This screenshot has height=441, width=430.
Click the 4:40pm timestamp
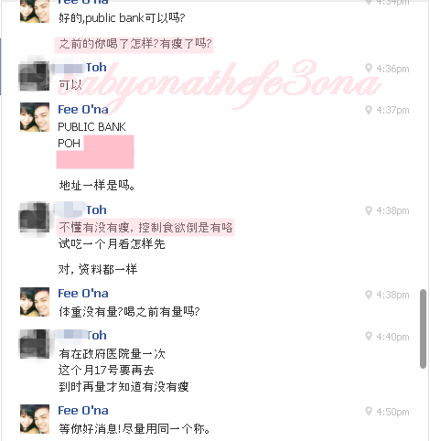click(x=392, y=337)
